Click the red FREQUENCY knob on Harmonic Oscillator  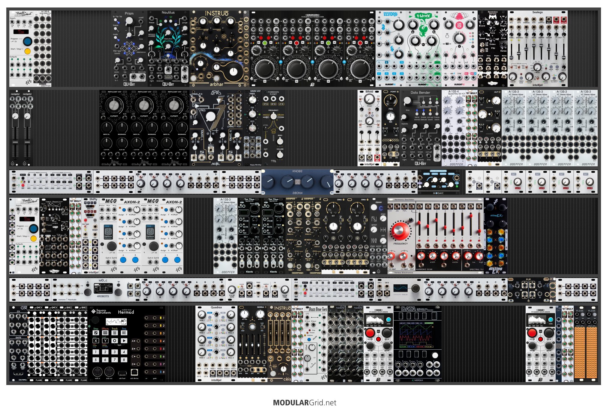pyautogui.click(x=400, y=231)
